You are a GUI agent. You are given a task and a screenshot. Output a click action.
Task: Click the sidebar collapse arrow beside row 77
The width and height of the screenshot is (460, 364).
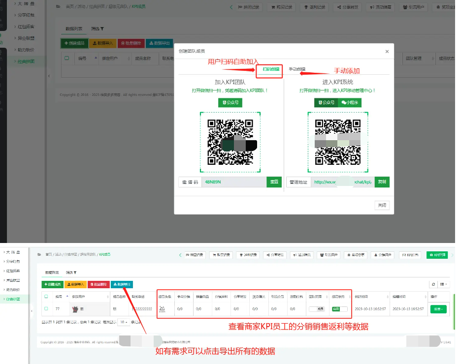point(32,311)
